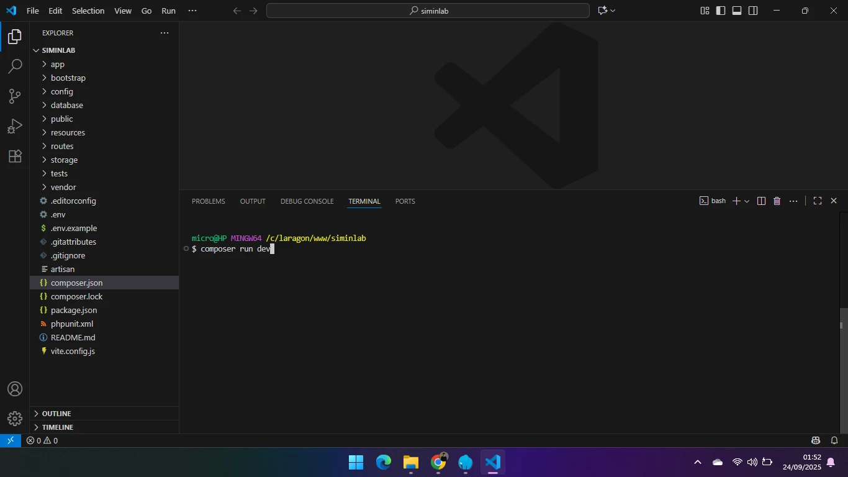Toggle the primary side bar visibility

coord(721,11)
